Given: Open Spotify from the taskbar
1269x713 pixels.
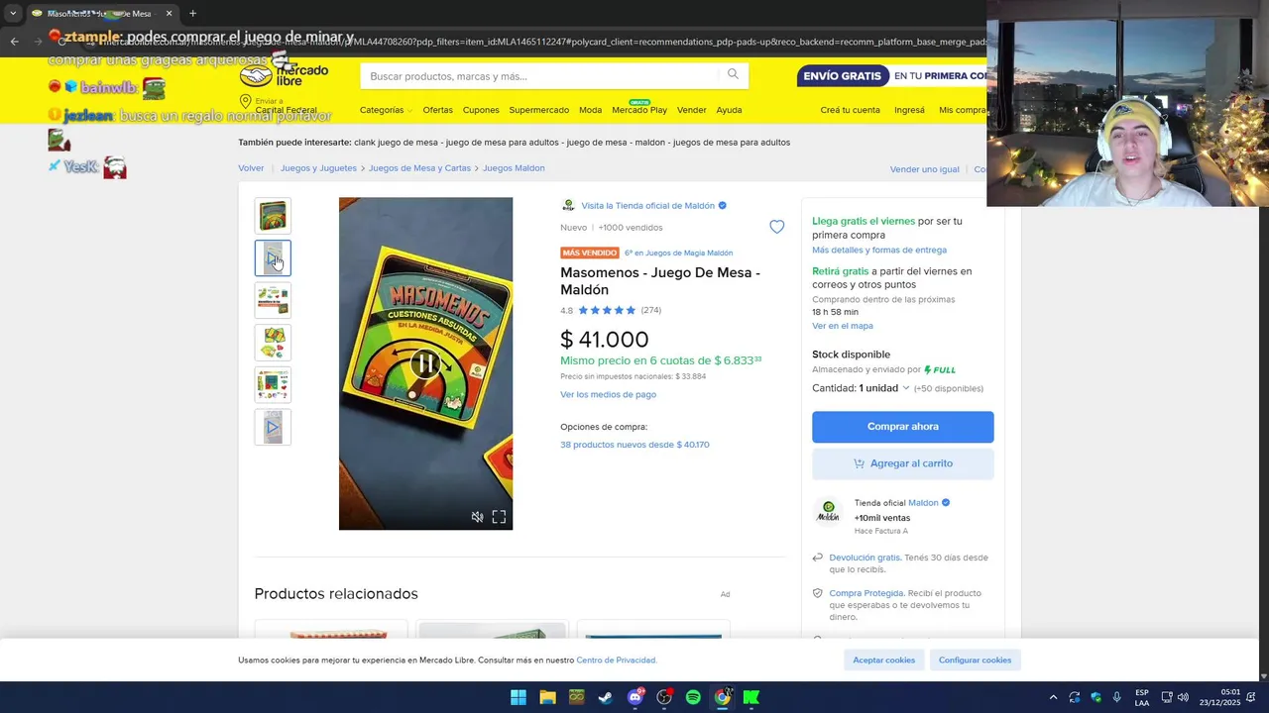Looking at the screenshot, I should pos(693,697).
